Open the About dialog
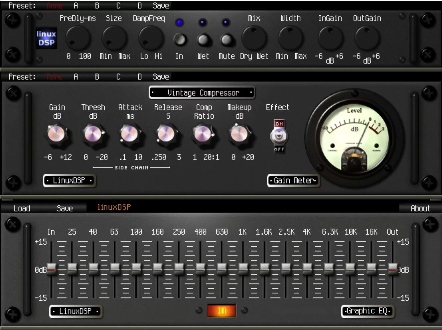This screenshot has height=330, width=442. coord(420,209)
